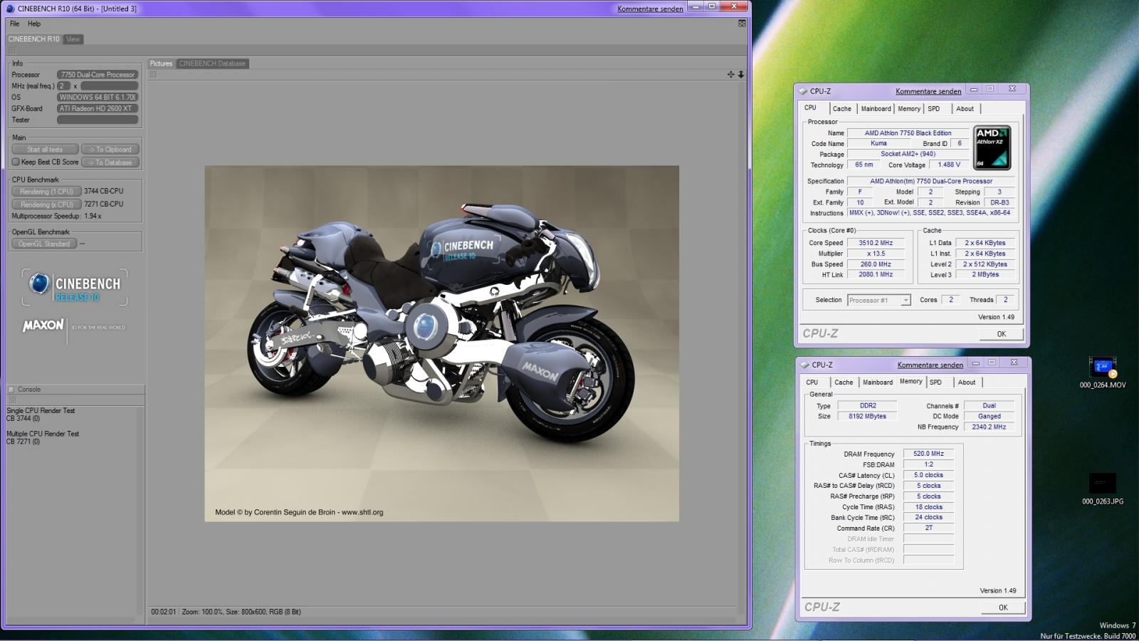Run Rendering (1 CPU) benchmark
Screen dimensions: 1139x641
46,192
